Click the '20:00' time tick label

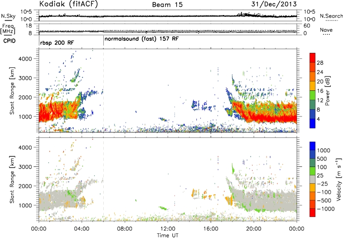point(254,229)
